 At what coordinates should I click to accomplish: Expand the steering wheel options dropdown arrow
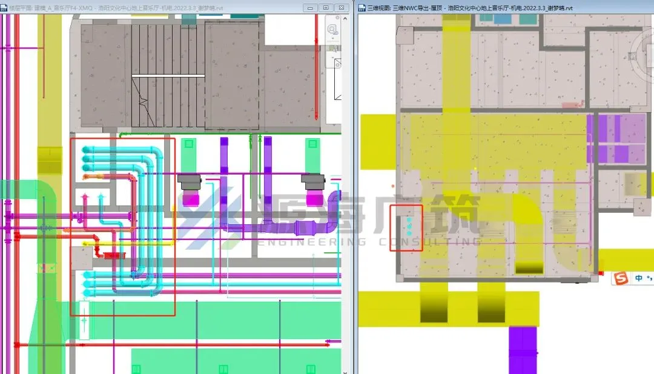332,38
